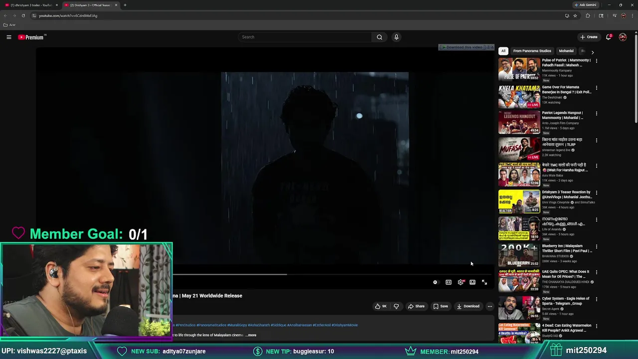The image size is (638, 359).
Task: Reload the page in Chrome
Action: point(23,15)
